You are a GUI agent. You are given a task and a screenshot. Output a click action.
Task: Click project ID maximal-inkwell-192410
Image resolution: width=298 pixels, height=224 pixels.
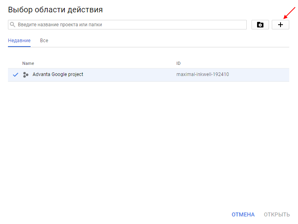202,74
